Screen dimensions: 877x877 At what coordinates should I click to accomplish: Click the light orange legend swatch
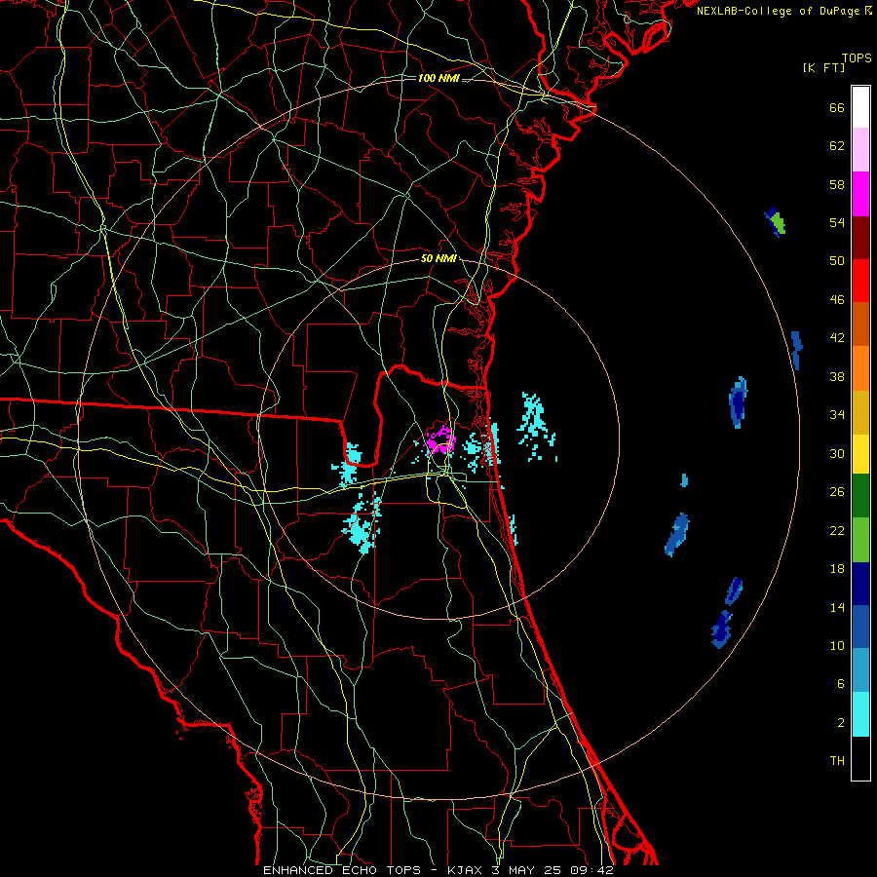[x=860, y=368]
